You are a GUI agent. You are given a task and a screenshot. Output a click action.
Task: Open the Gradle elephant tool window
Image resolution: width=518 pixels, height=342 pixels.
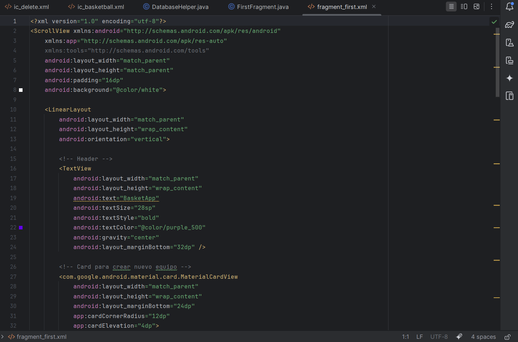coord(509,25)
